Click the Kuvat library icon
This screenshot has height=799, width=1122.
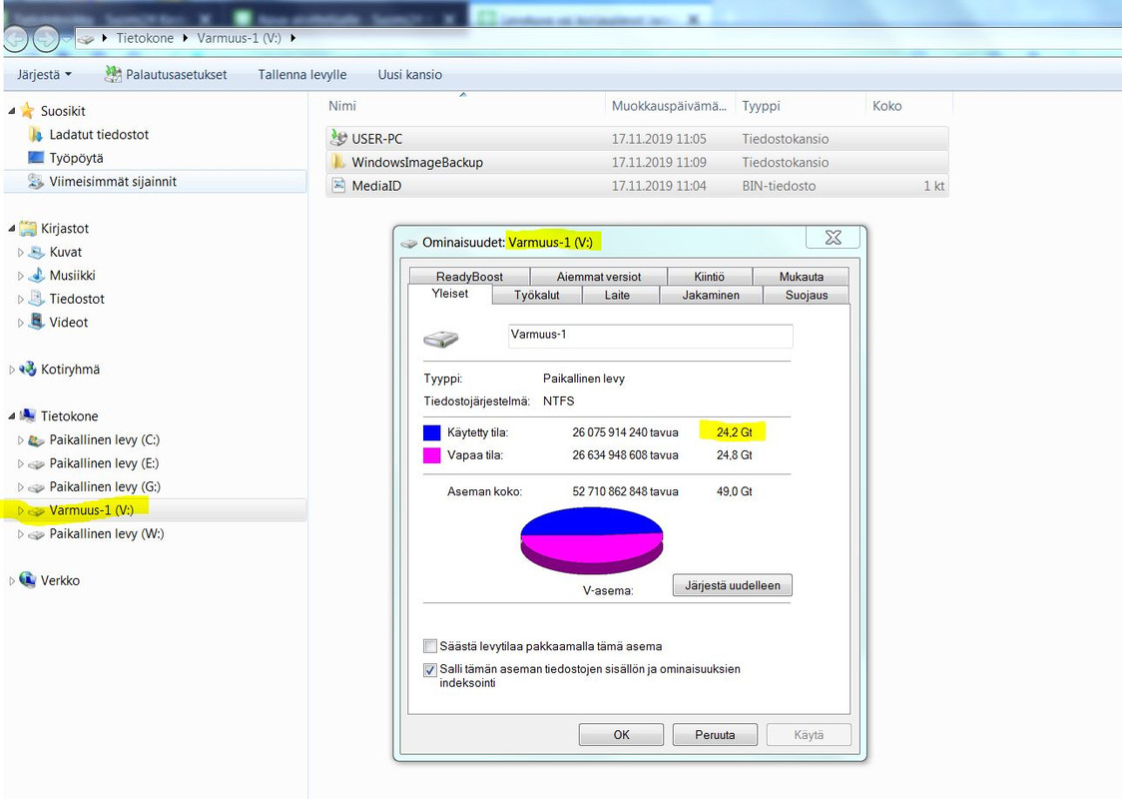[36, 252]
